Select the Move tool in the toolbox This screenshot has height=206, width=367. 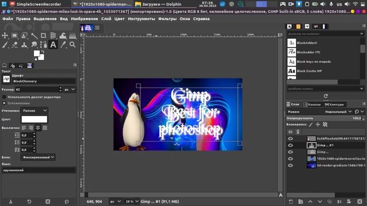[5, 35]
